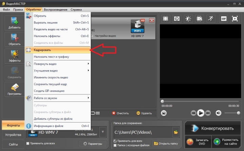The height and width of the screenshot is (151, 244).
Task: Click the crop frame icon above preview
Action: point(165,18)
